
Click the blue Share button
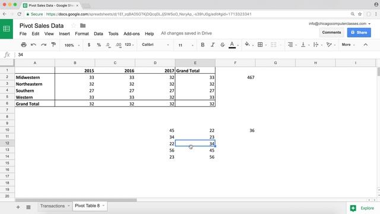(x=359, y=32)
